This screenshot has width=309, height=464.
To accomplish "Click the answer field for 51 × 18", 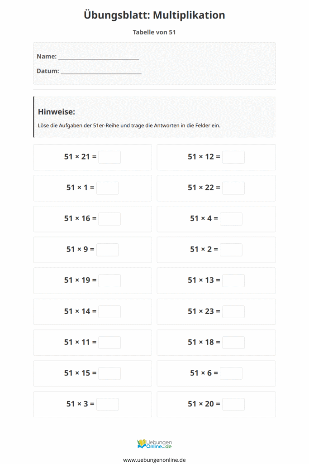I will click(x=233, y=343).
